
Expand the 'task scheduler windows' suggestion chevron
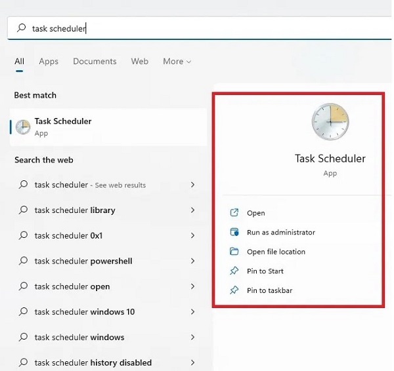click(192, 337)
